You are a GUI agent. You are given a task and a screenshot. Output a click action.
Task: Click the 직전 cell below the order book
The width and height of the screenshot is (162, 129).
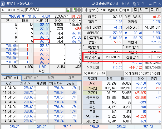pos(42,71)
